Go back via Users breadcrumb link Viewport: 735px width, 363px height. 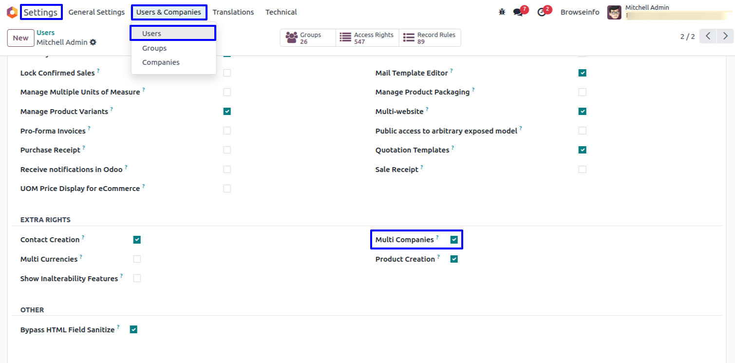coord(46,33)
